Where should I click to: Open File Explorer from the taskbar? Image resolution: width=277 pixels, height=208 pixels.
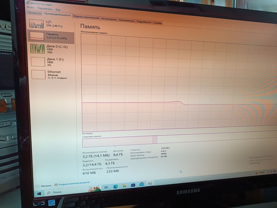pos(124,186)
